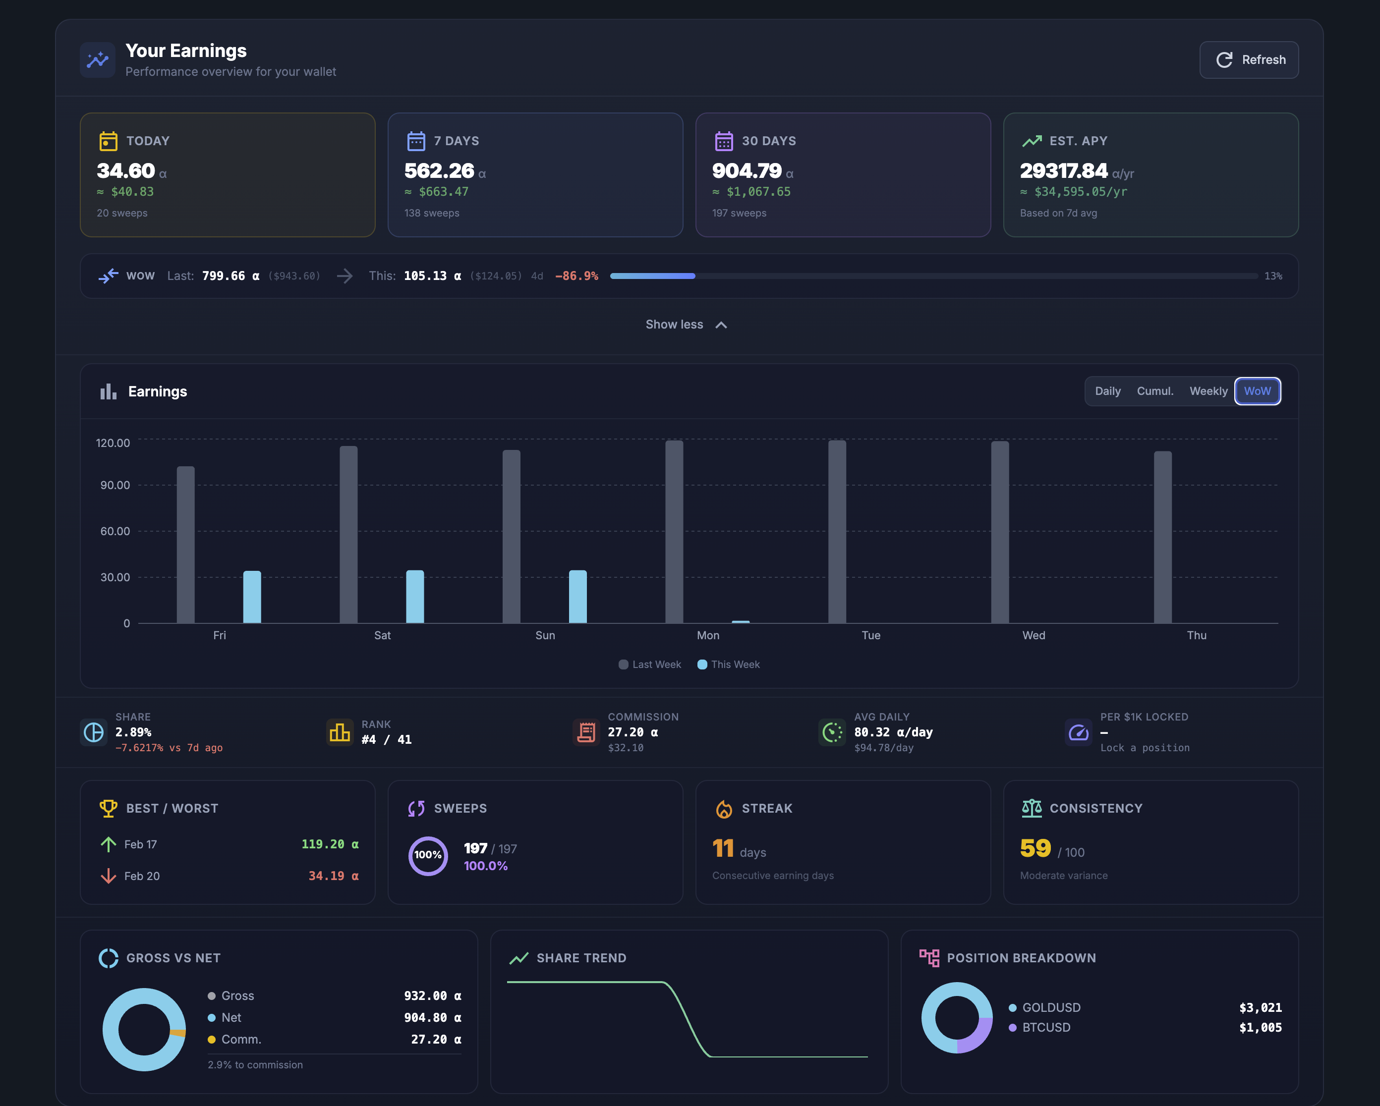Collapse details using Show less
This screenshot has height=1106, width=1380.
[674, 324]
